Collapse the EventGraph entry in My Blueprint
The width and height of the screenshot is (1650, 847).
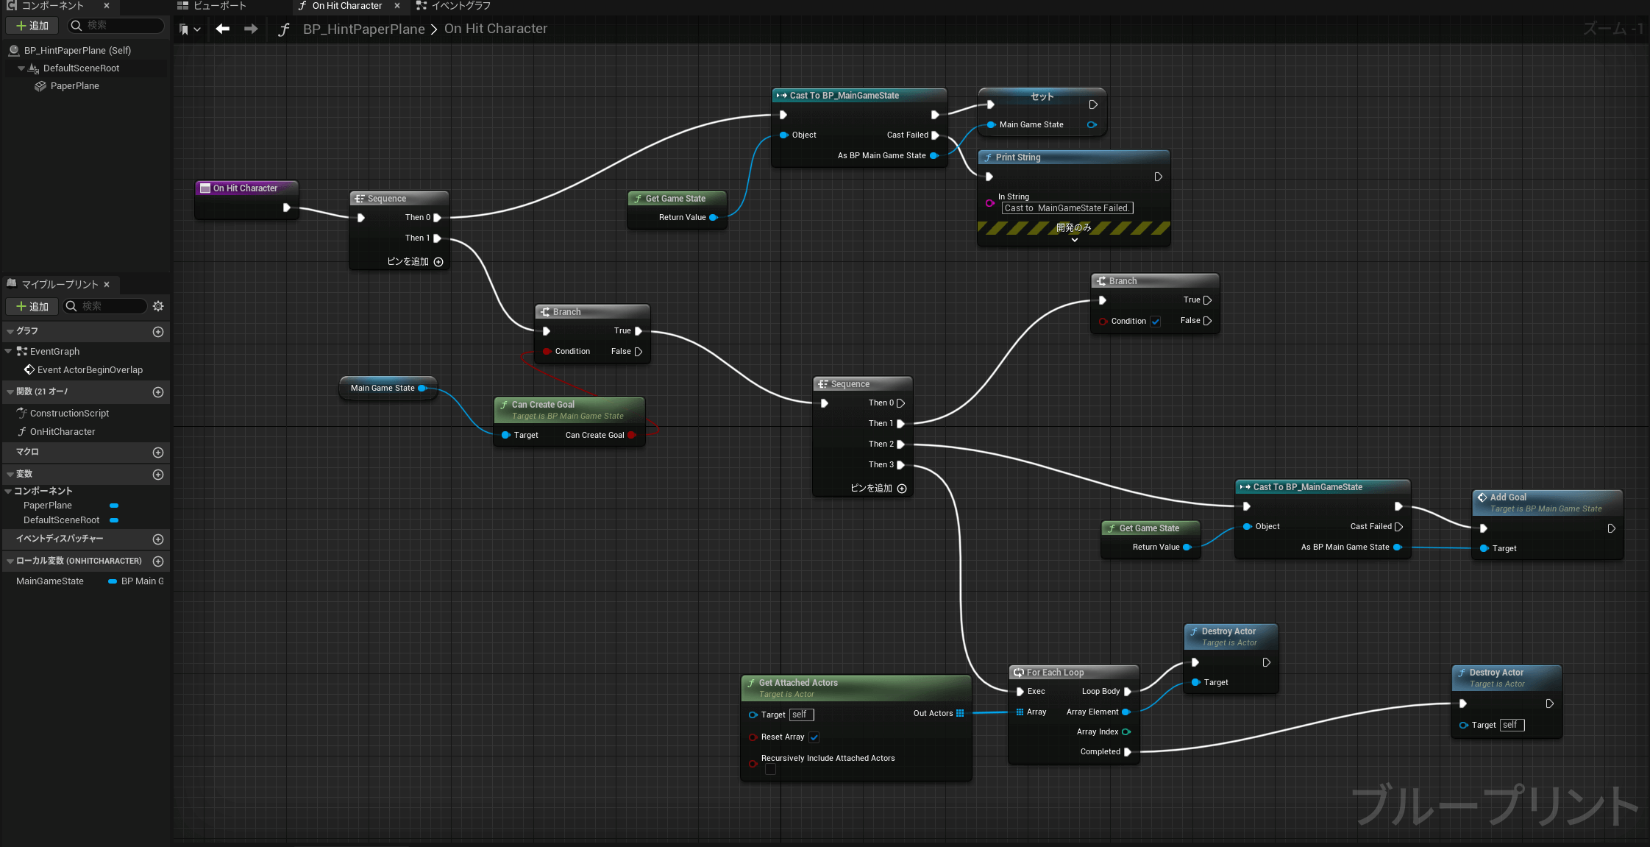[x=9, y=352]
